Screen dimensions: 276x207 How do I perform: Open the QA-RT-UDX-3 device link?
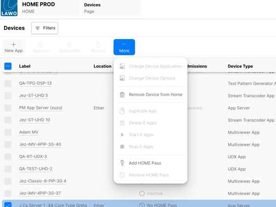(x=33, y=157)
